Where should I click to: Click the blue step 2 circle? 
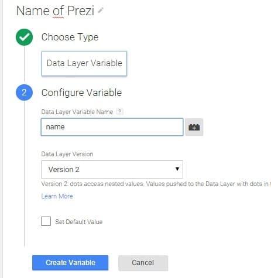coord(25,92)
